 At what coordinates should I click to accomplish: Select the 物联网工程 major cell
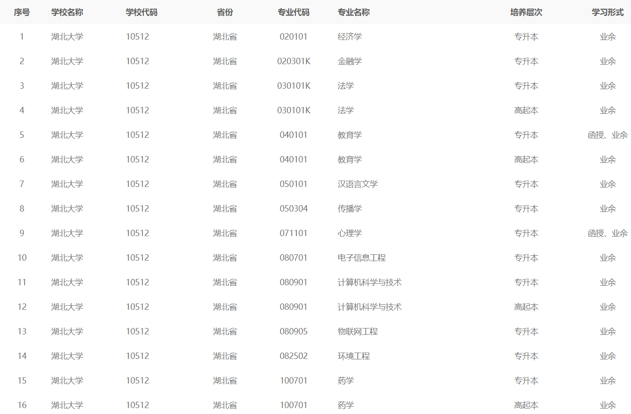click(x=358, y=332)
